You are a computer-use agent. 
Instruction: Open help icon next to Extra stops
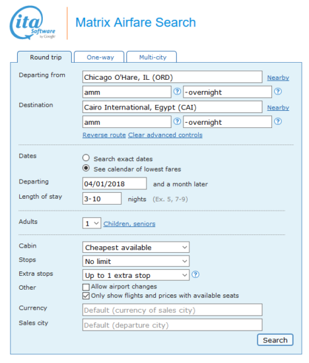tap(195, 275)
